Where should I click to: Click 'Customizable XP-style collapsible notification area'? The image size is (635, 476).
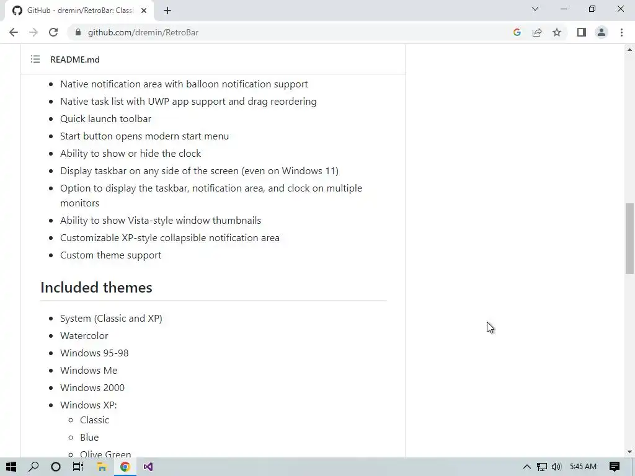pos(170,237)
